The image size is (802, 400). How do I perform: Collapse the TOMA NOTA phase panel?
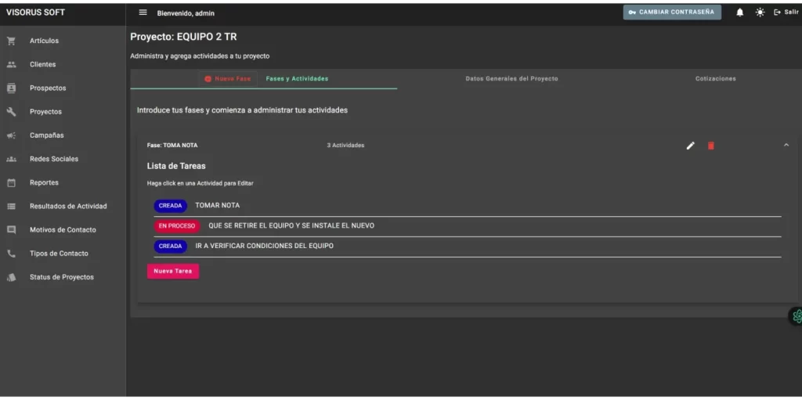click(x=786, y=145)
